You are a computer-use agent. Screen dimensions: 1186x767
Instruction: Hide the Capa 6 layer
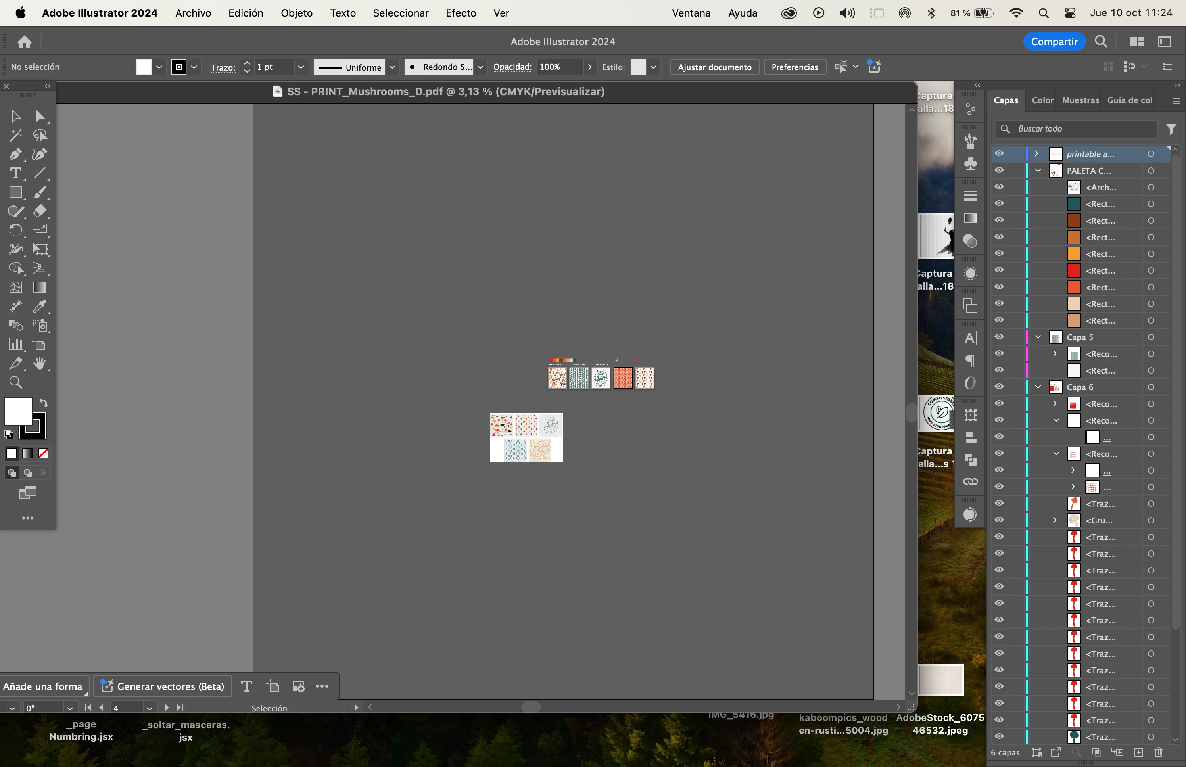(x=999, y=387)
